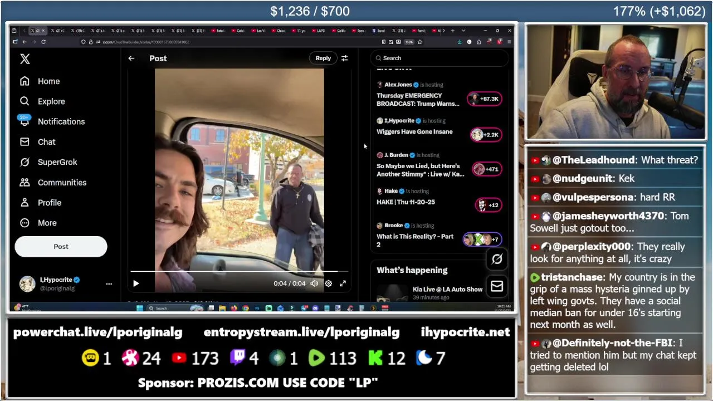
Task: Go back with the Post header arrow
Action: click(131, 58)
